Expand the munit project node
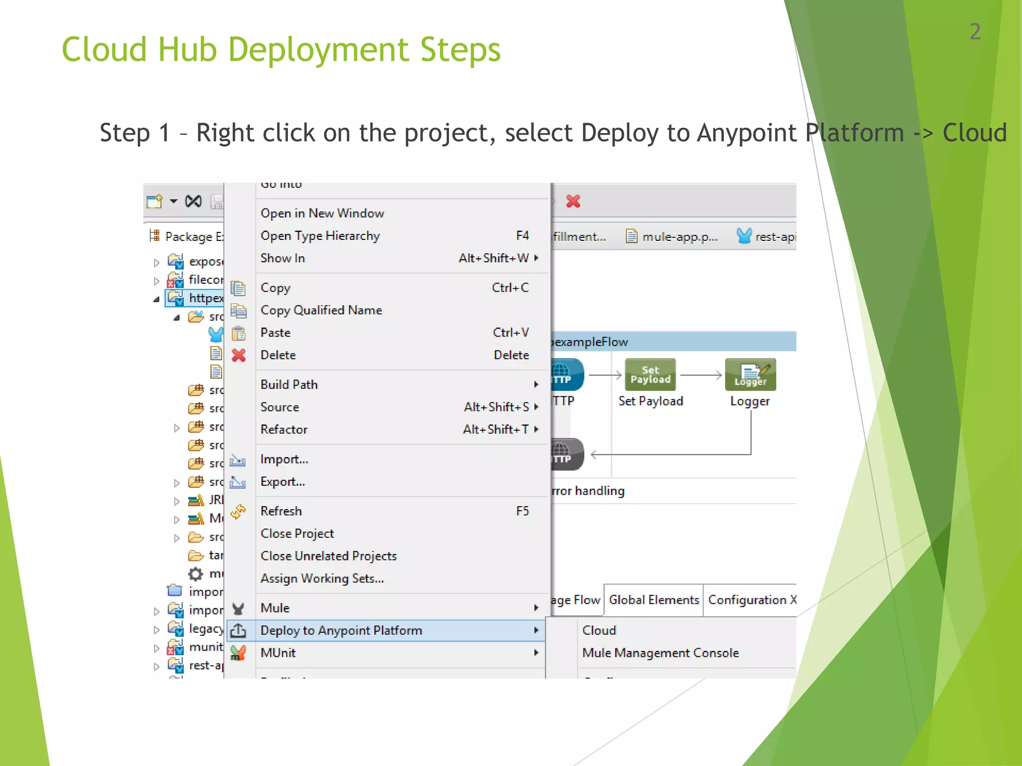 click(x=157, y=648)
